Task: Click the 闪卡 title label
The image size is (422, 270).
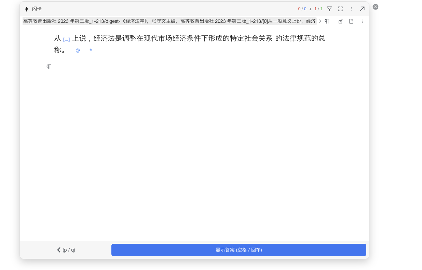Action: pyautogui.click(x=37, y=9)
